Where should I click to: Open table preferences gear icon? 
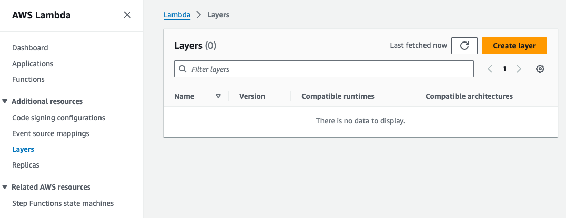(x=540, y=69)
